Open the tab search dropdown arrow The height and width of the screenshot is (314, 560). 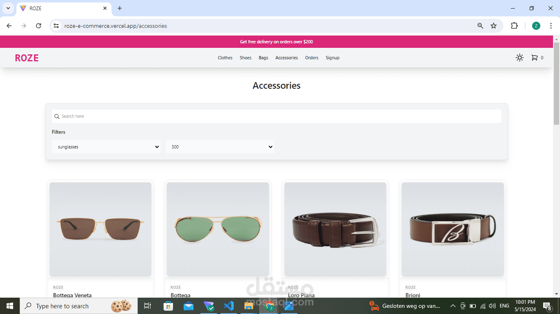(x=8, y=8)
